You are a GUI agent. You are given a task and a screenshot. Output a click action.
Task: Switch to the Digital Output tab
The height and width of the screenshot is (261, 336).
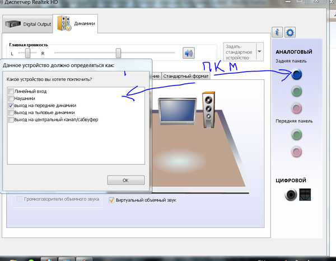pyautogui.click(x=27, y=24)
